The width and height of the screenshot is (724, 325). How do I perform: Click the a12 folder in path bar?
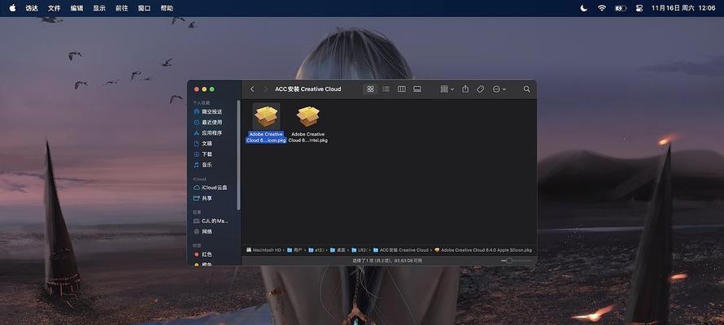(316, 250)
